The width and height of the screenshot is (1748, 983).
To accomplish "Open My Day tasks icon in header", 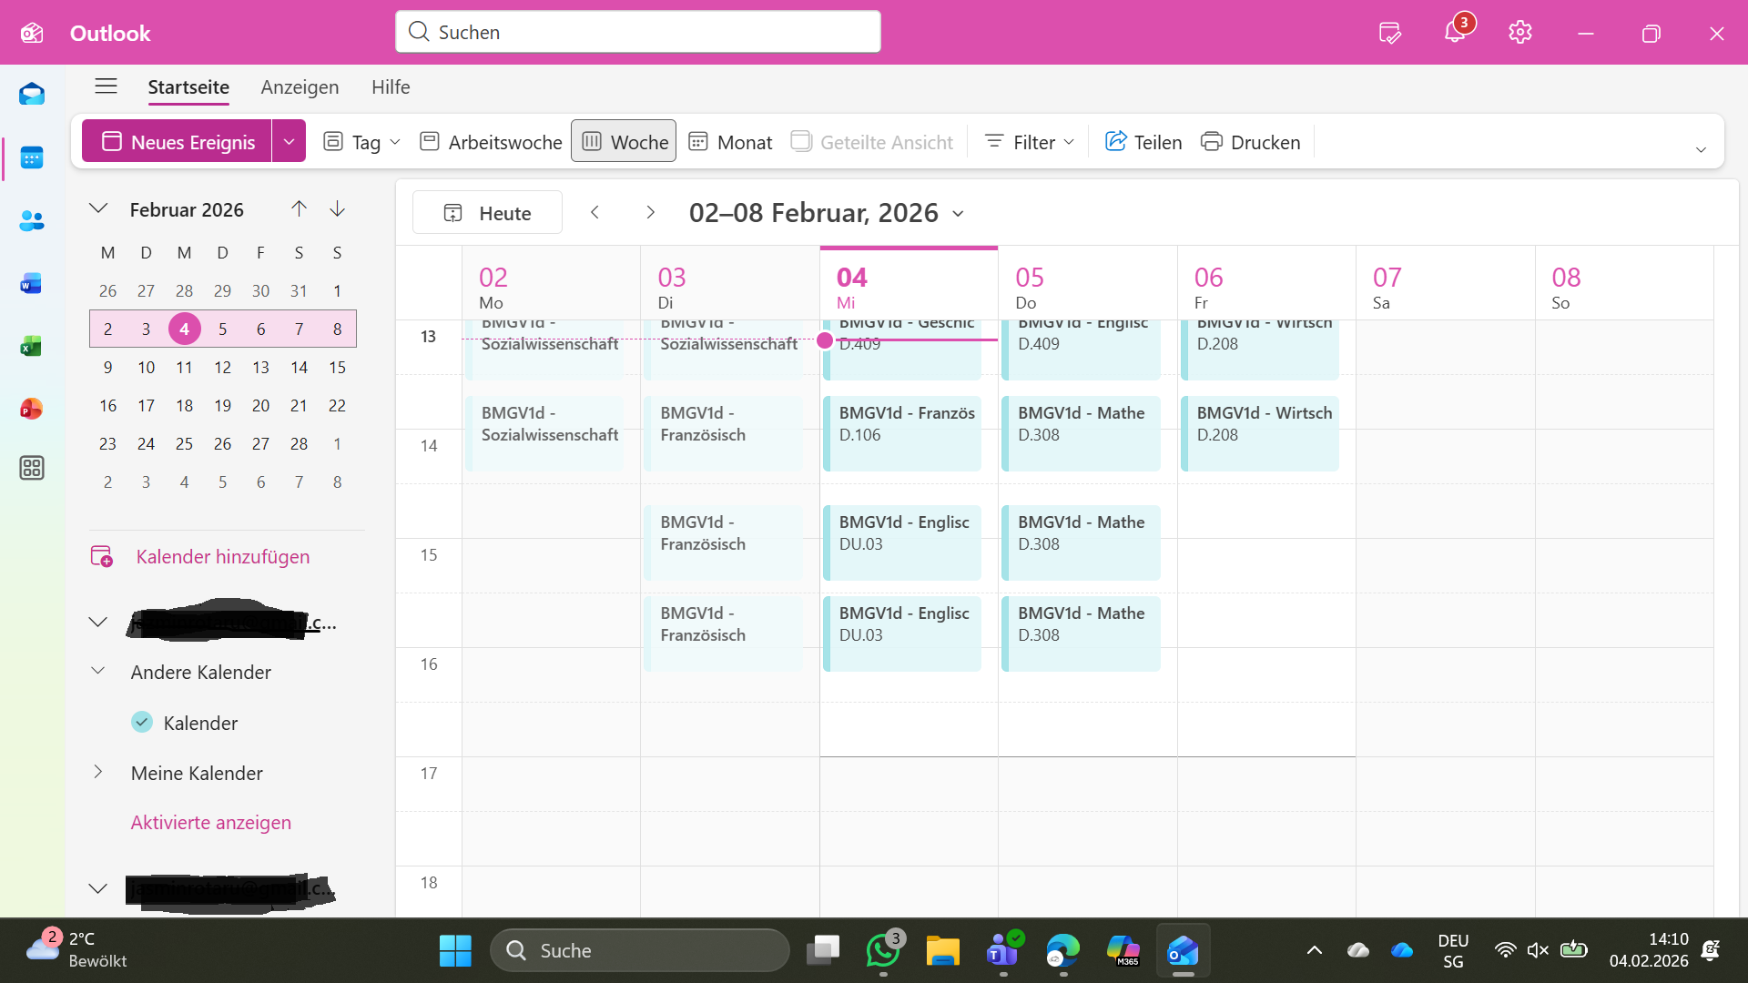I will (1390, 33).
